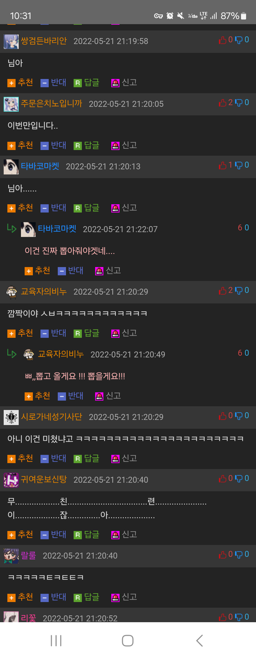The height and width of the screenshot is (658, 256).
Task: Tap the thumbs-up icon on 쌍검든바리안's comment
Action: (x=223, y=40)
